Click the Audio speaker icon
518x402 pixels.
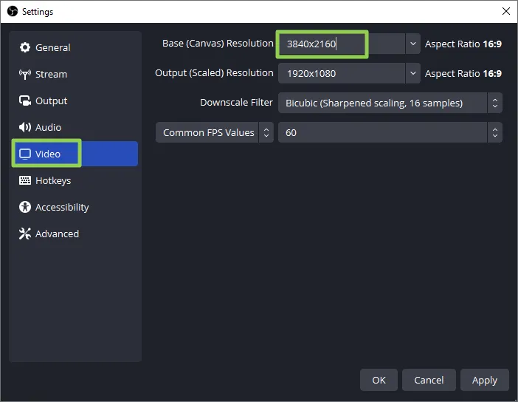click(x=25, y=127)
